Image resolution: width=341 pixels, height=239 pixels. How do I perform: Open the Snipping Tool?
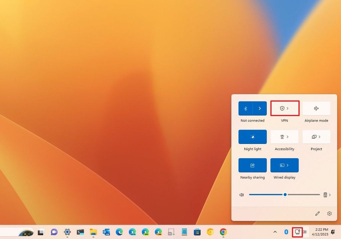pos(171,232)
